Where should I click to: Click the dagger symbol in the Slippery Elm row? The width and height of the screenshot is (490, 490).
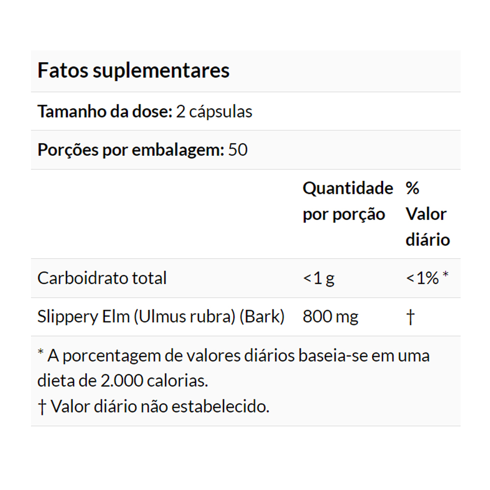point(411,317)
